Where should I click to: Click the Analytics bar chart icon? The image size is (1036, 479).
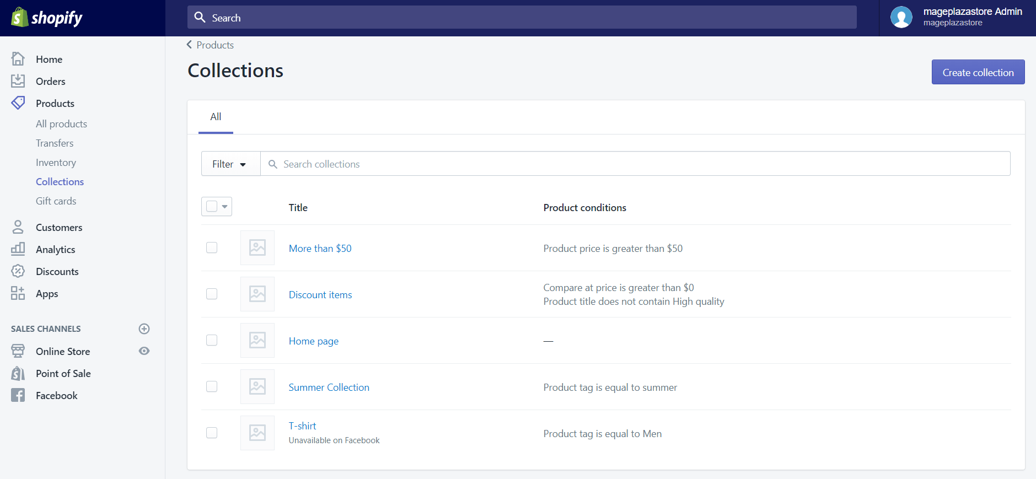[18, 249]
